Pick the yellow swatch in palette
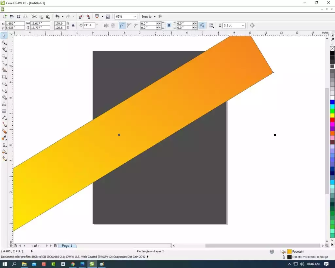Screen dimensions: 335x268 click(x=332, y=116)
